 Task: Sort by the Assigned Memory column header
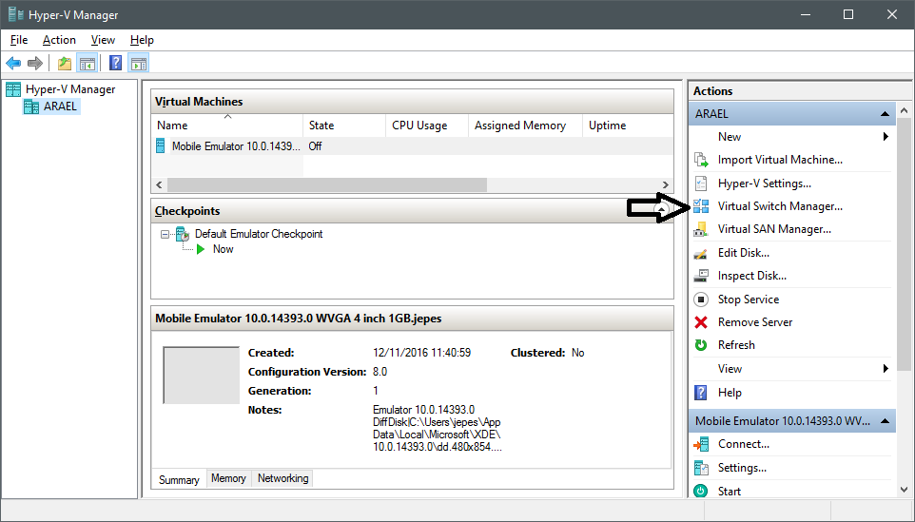(x=525, y=126)
